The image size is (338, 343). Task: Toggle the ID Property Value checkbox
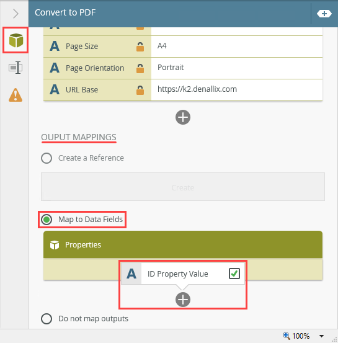pyautogui.click(x=234, y=274)
